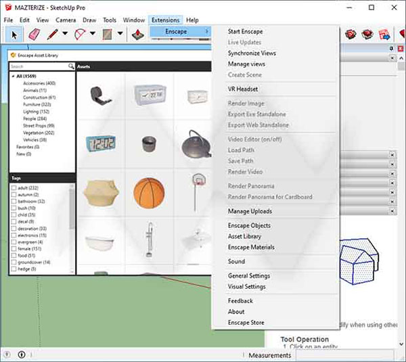Click the search magnifier in Asset Library
Viewport: 406px width, 362px height.
(70, 66)
